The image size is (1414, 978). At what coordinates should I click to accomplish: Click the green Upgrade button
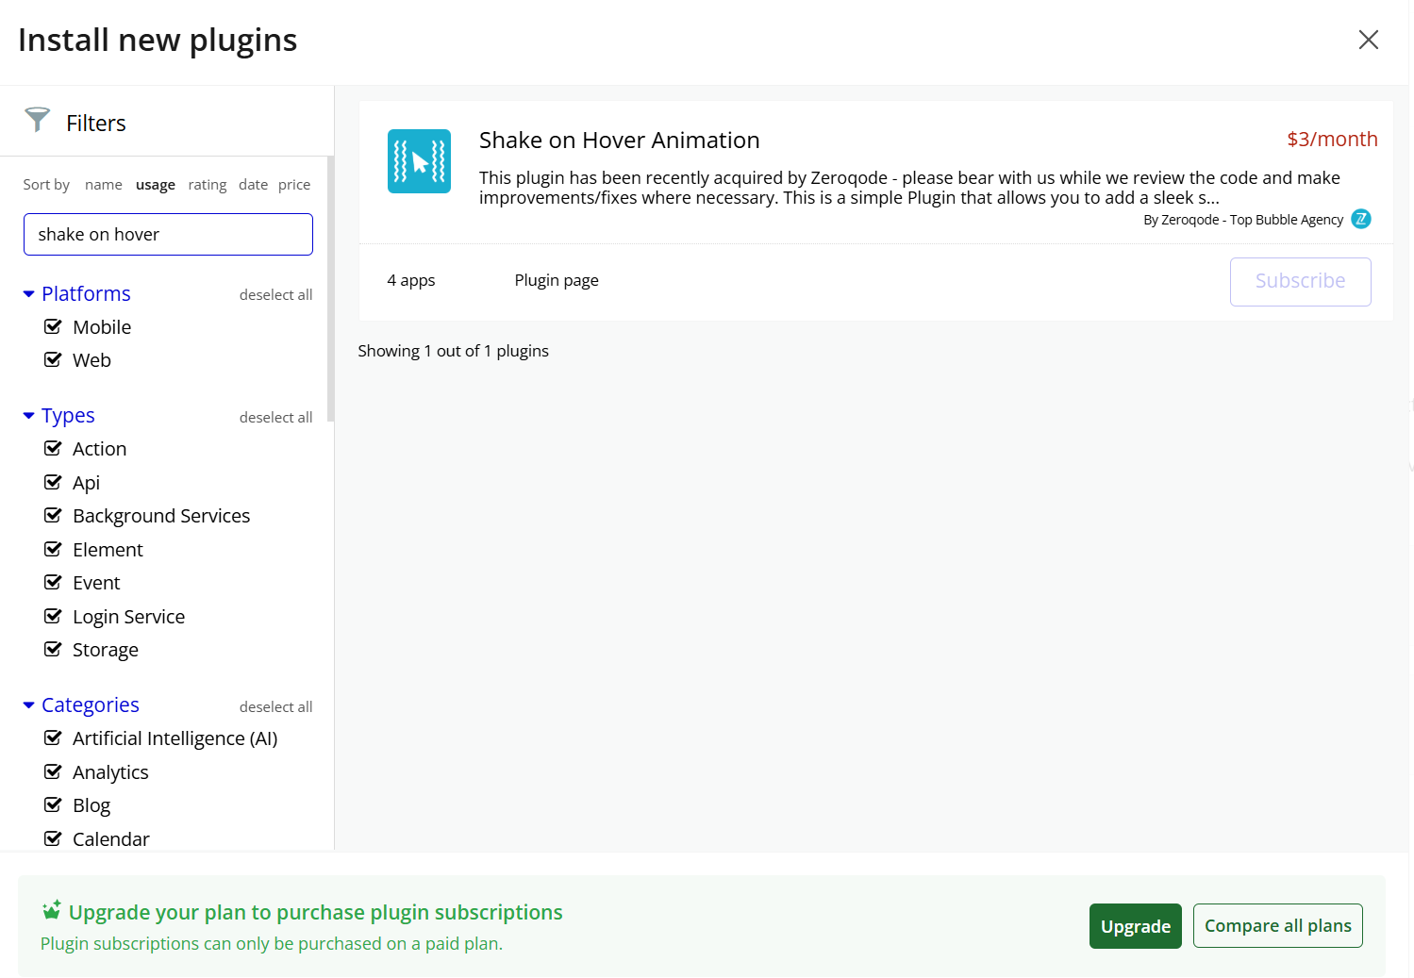click(x=1135, y=926)
